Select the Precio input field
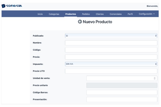This screenshot has height=107, width=161. click(x=111, y=57)
